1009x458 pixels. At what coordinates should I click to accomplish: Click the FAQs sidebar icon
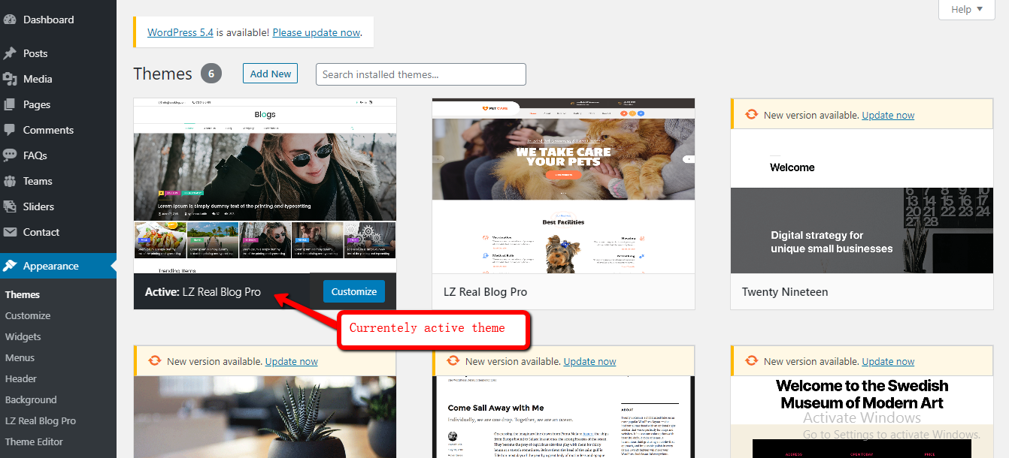[10, 155]
